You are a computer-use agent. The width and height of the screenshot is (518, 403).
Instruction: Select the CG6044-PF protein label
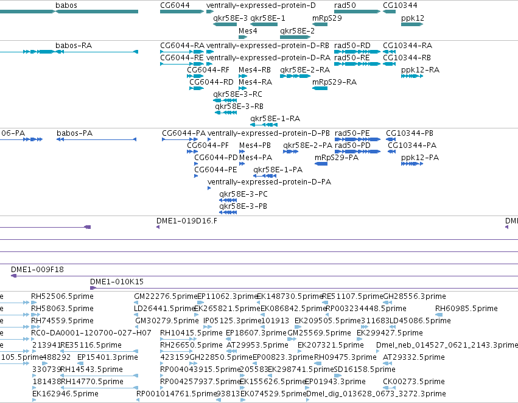tap(208, 145)
